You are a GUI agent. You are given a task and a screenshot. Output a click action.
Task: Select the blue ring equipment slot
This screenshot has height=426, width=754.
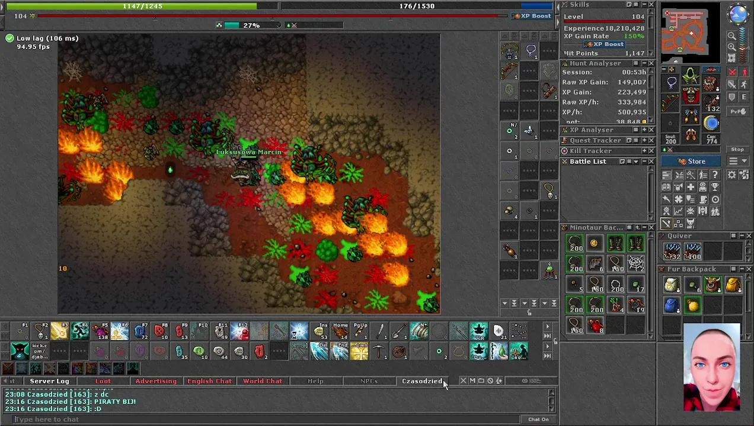coord(711,123)
